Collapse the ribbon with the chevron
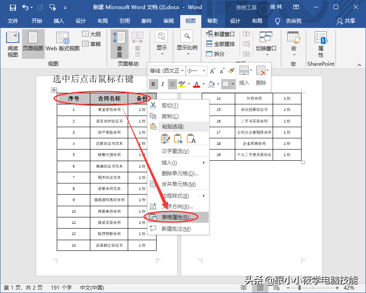 [x=359, y=65]
